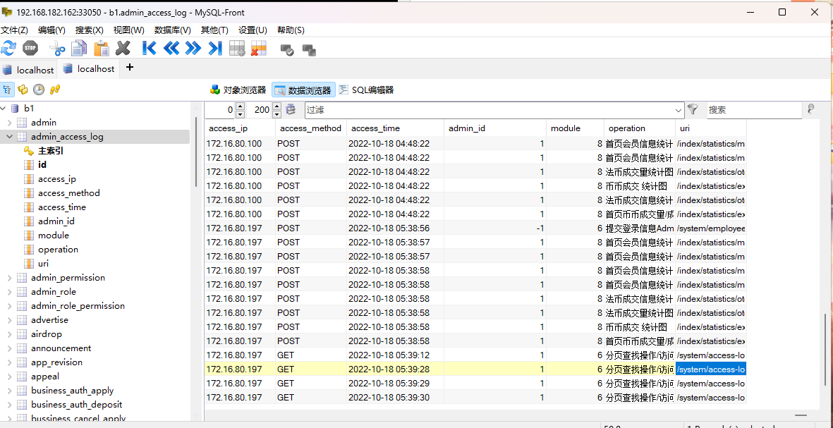Sort by access_time column header

(x=375, y=128)
